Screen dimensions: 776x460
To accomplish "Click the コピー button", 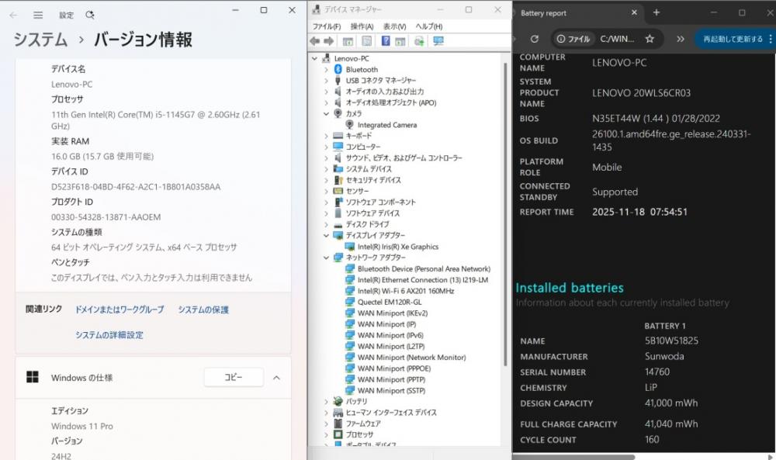I will pyautogui.click(x=233, y=378).
